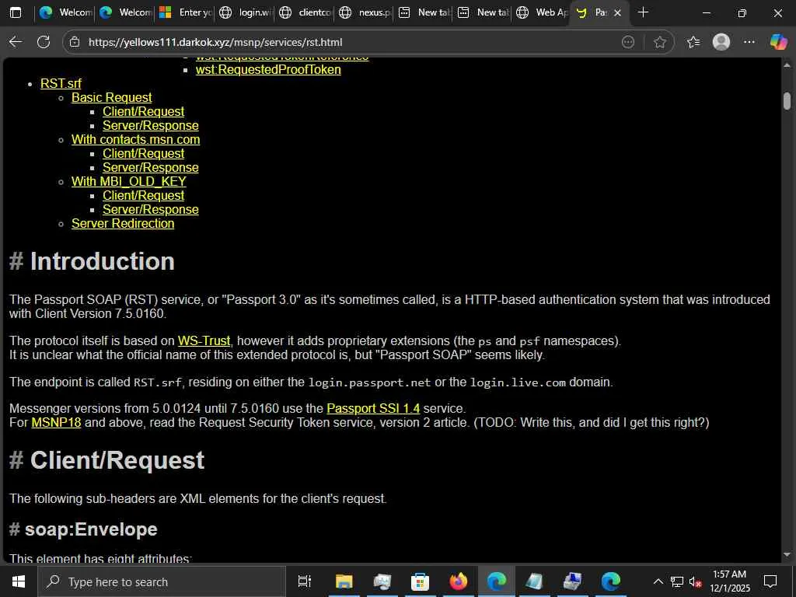Open the browser profile avatar
The height and width of the screenshot is (597, 796).
[x=721, y=42]
